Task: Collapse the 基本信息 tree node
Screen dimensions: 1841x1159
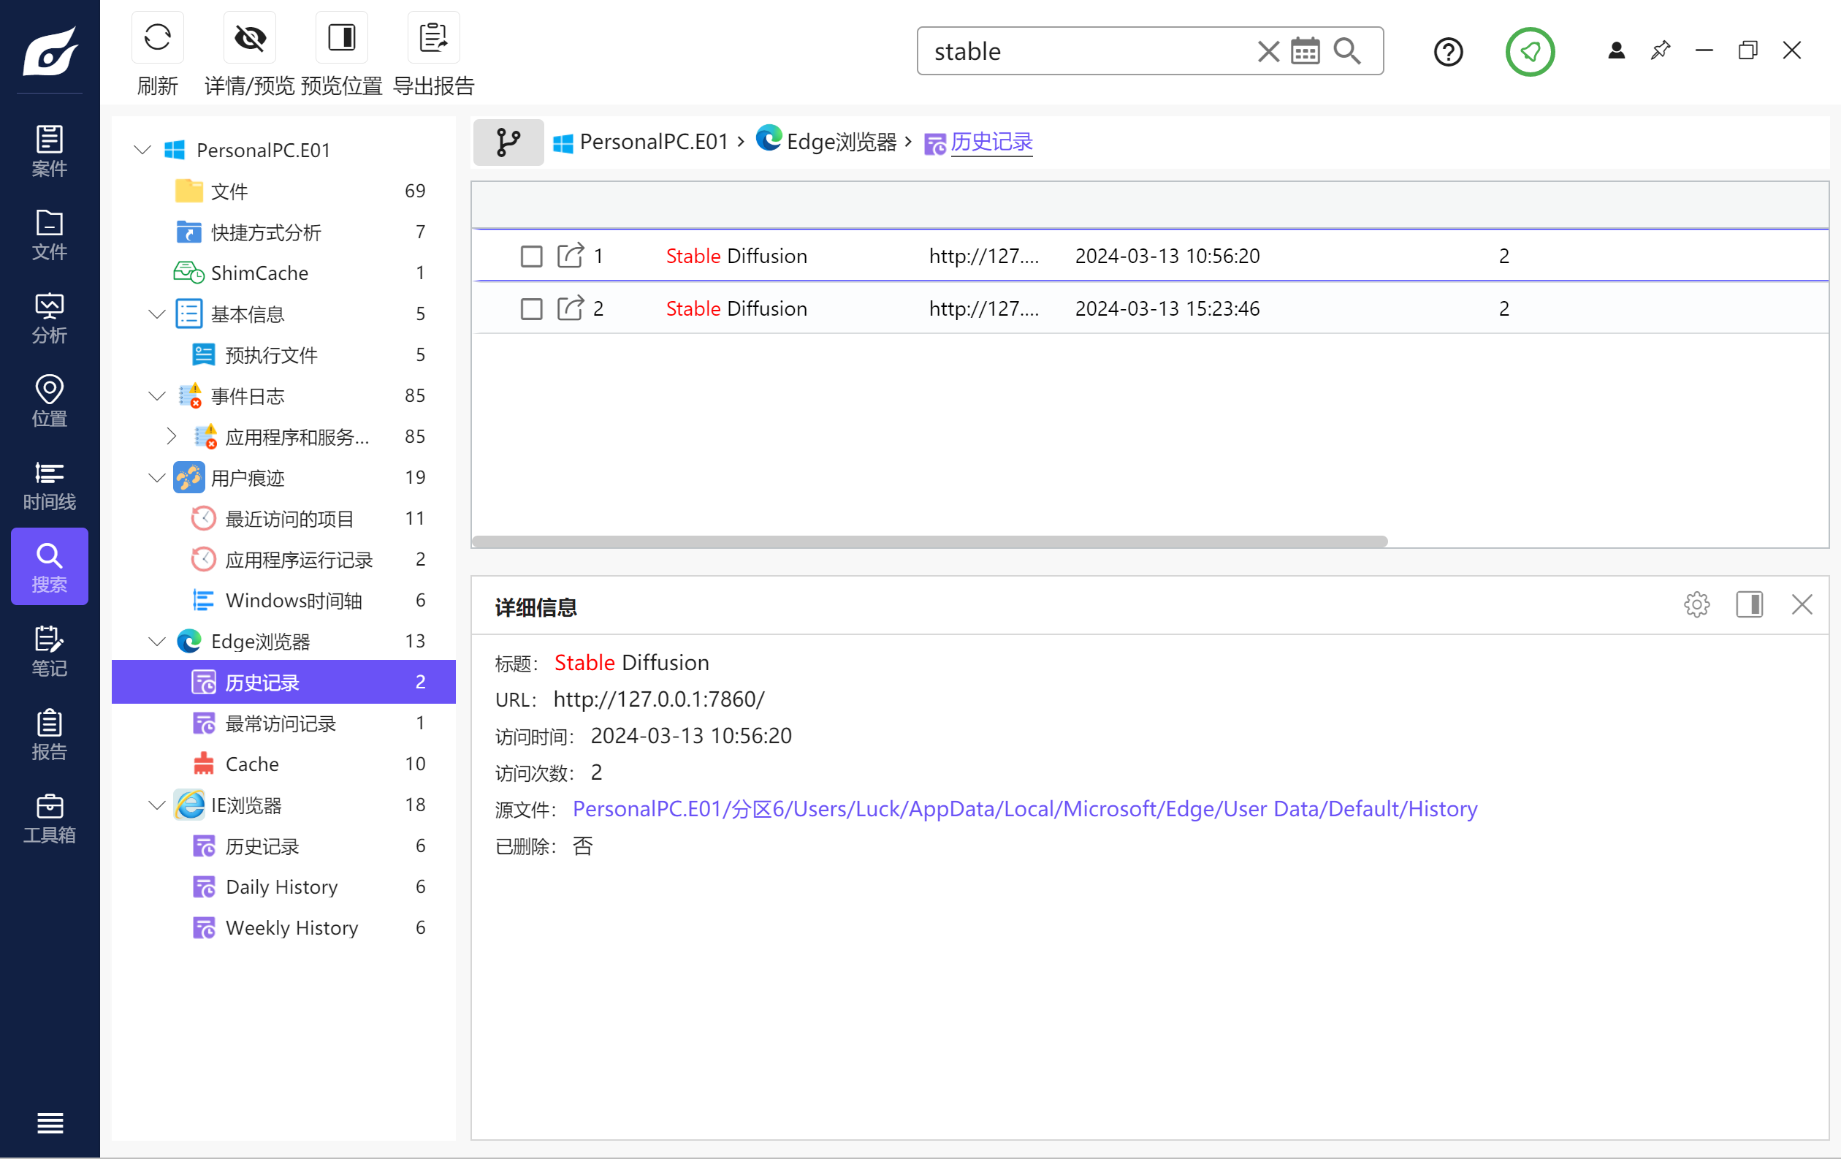Action: pyautogui.click(x=158, y=313)
